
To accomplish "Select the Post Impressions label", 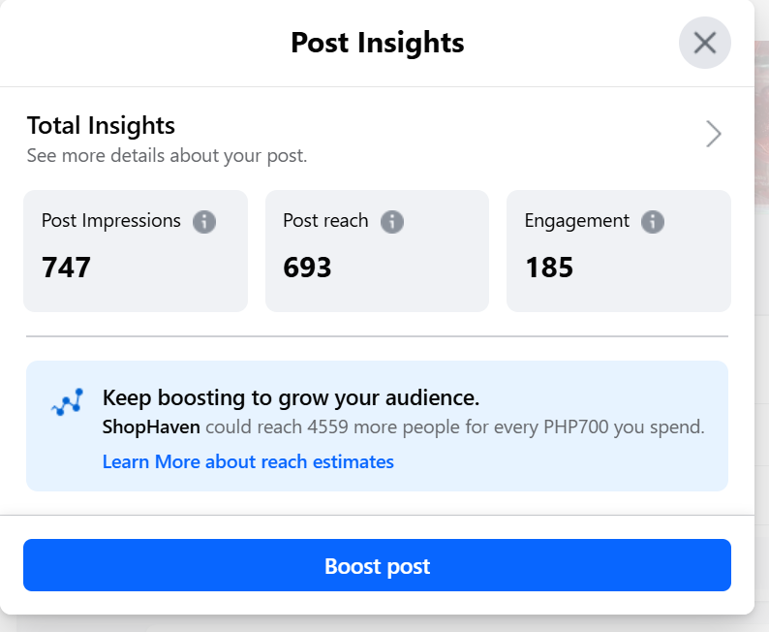I will (x=111, y=221).
